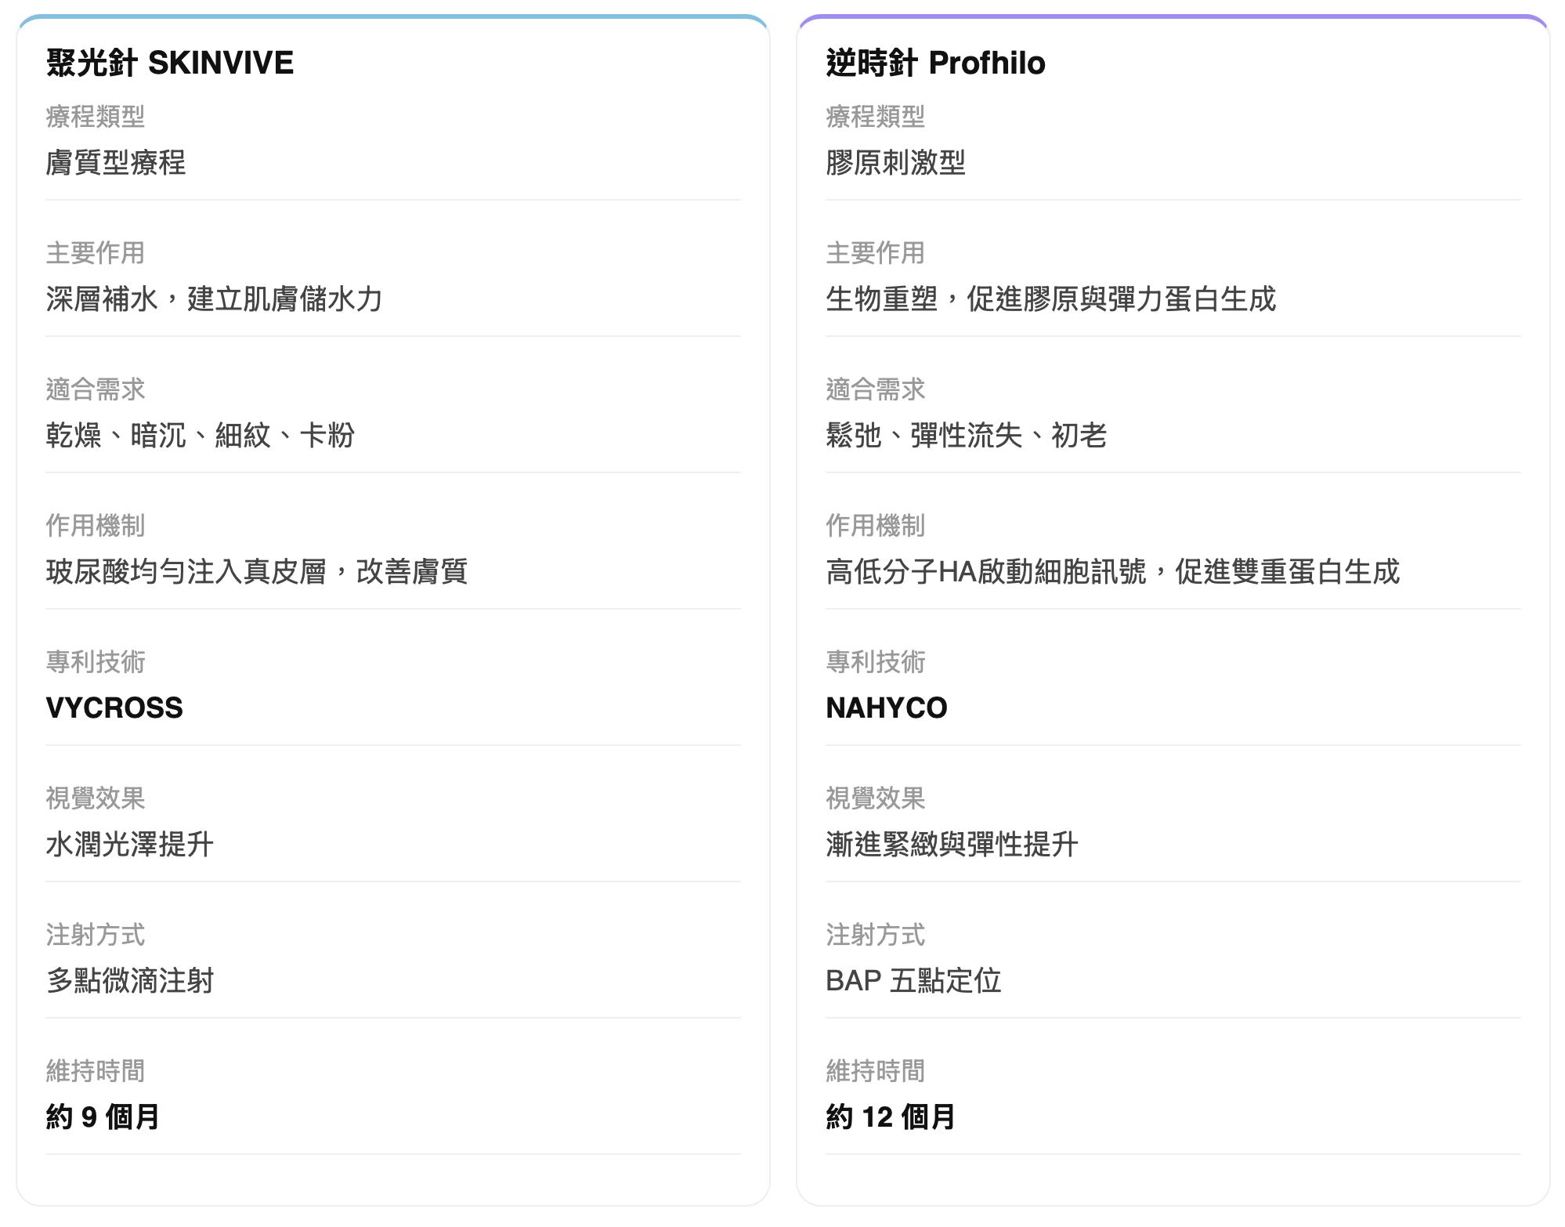The image size is (1565, 1227).
Task: Click 主要作用 label in SKINVIVE card
Action: pyautogui.click(x=96, y=253)
